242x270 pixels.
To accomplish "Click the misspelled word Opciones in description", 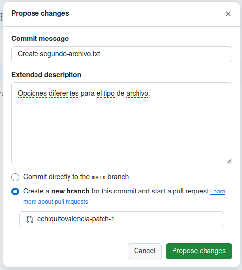I will pyautogui.click(x=32, y=93).
